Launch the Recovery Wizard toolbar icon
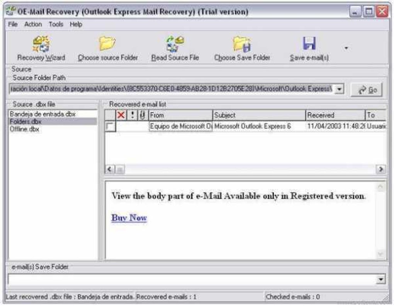Screen dimensions: 394x306 41,44
